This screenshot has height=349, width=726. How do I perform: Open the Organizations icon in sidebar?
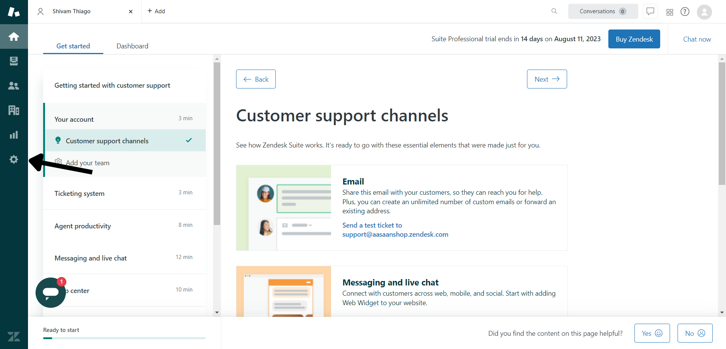tap(14, 110)
